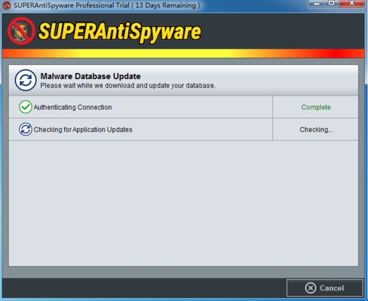Image resolution: width=368 pixels, height=301 pixels.
Task: Click the Malware Database Update refresh icon
Action: [25, 80]
